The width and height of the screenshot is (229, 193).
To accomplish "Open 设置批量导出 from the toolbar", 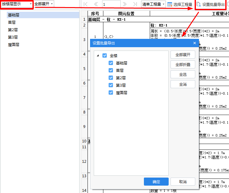I will tap(210, 4).
